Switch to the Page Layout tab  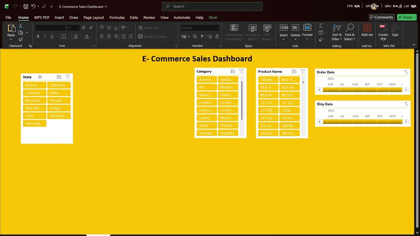(x=94, y=17)
